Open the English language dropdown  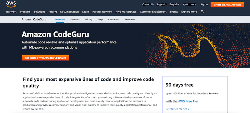point(174,4)
